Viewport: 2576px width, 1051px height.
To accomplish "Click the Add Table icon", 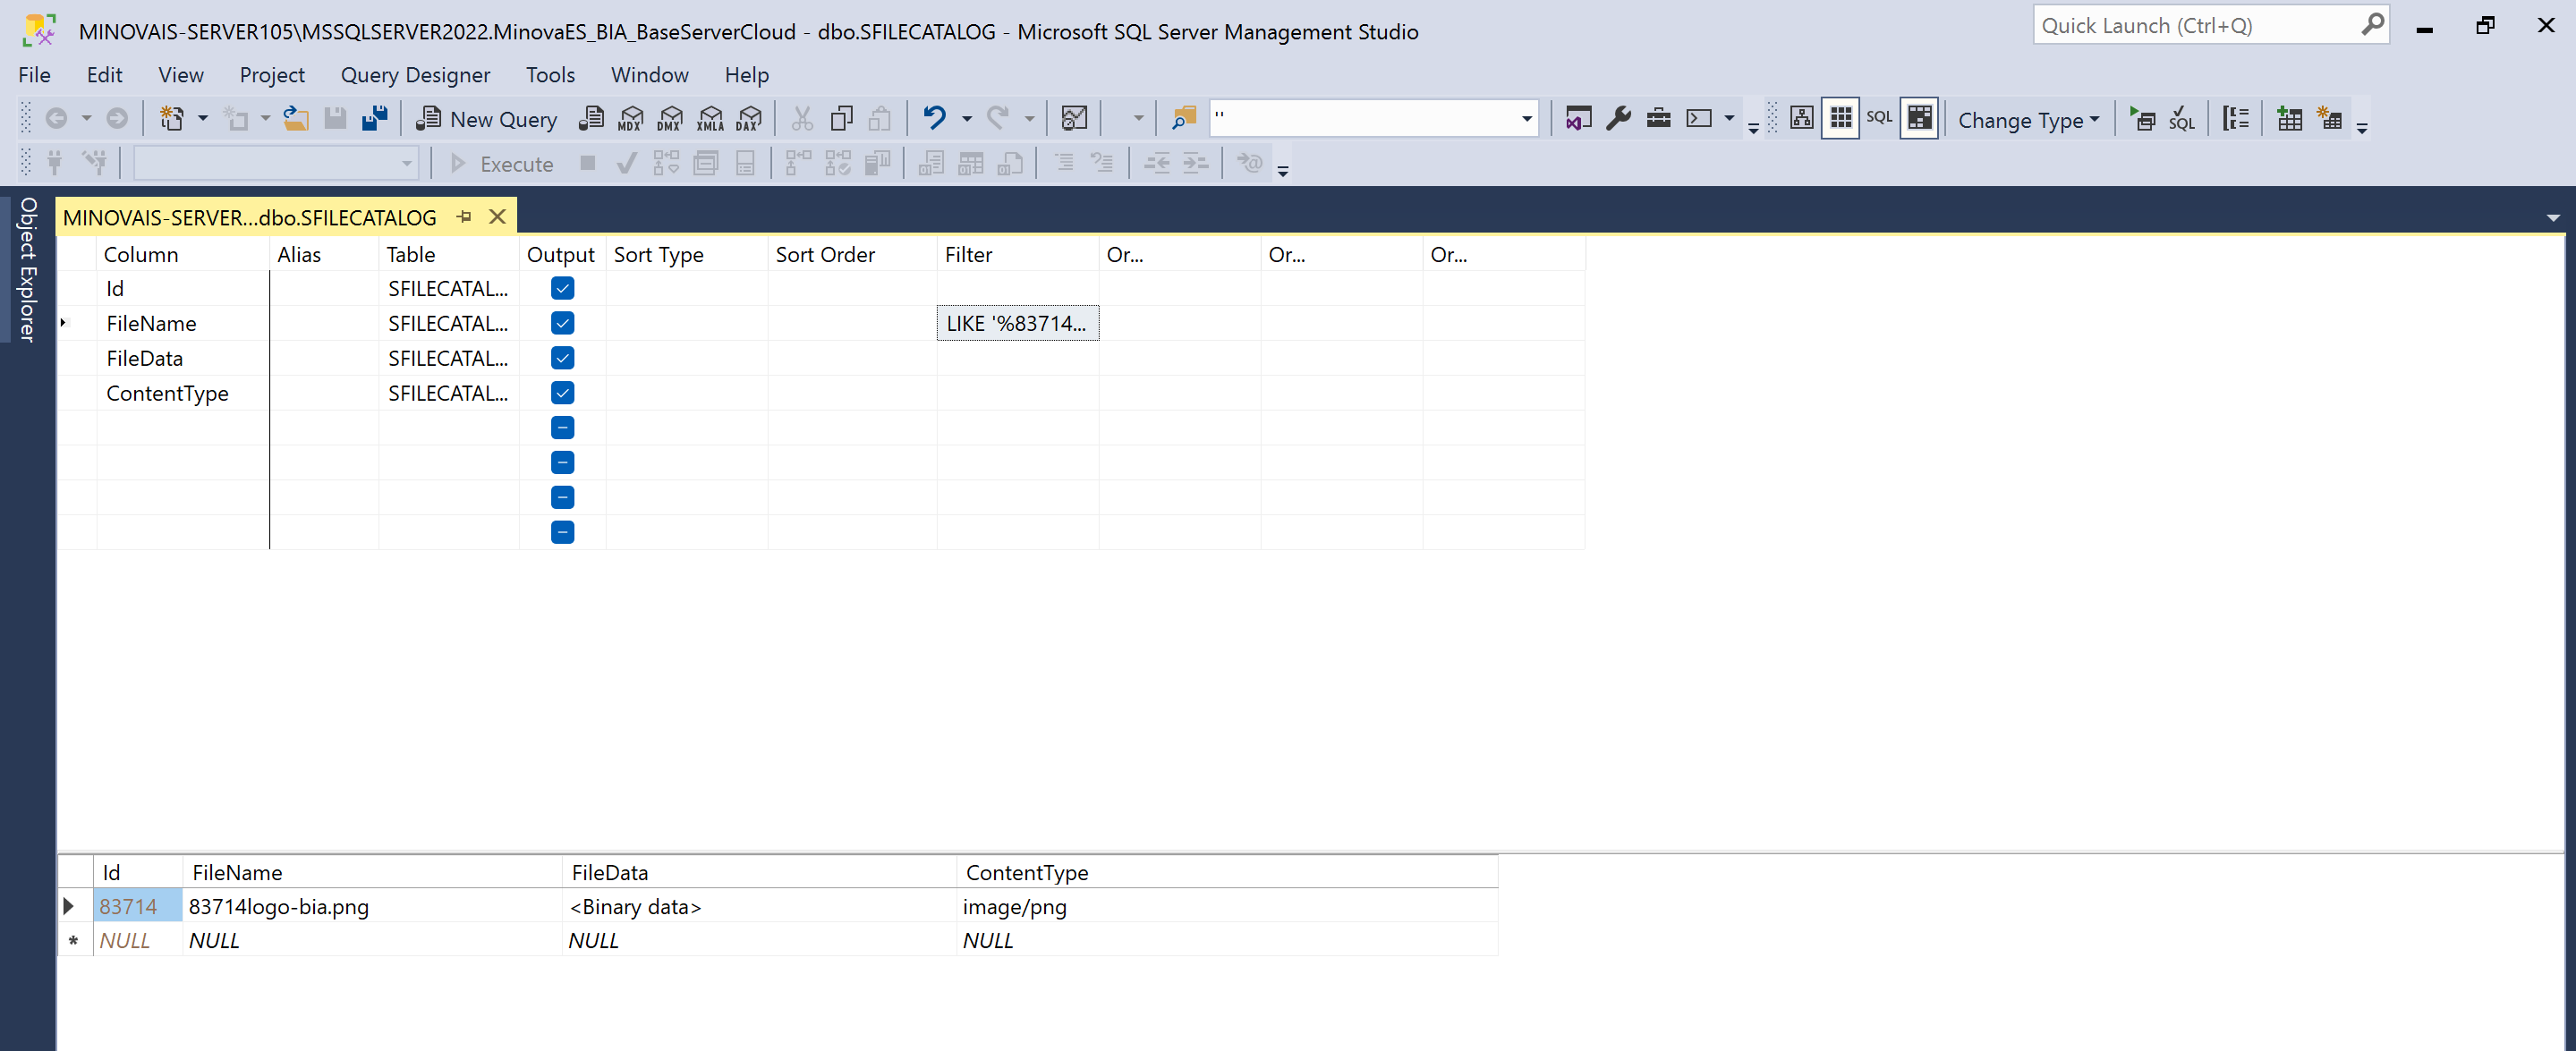I will (x=2289, y=119).
